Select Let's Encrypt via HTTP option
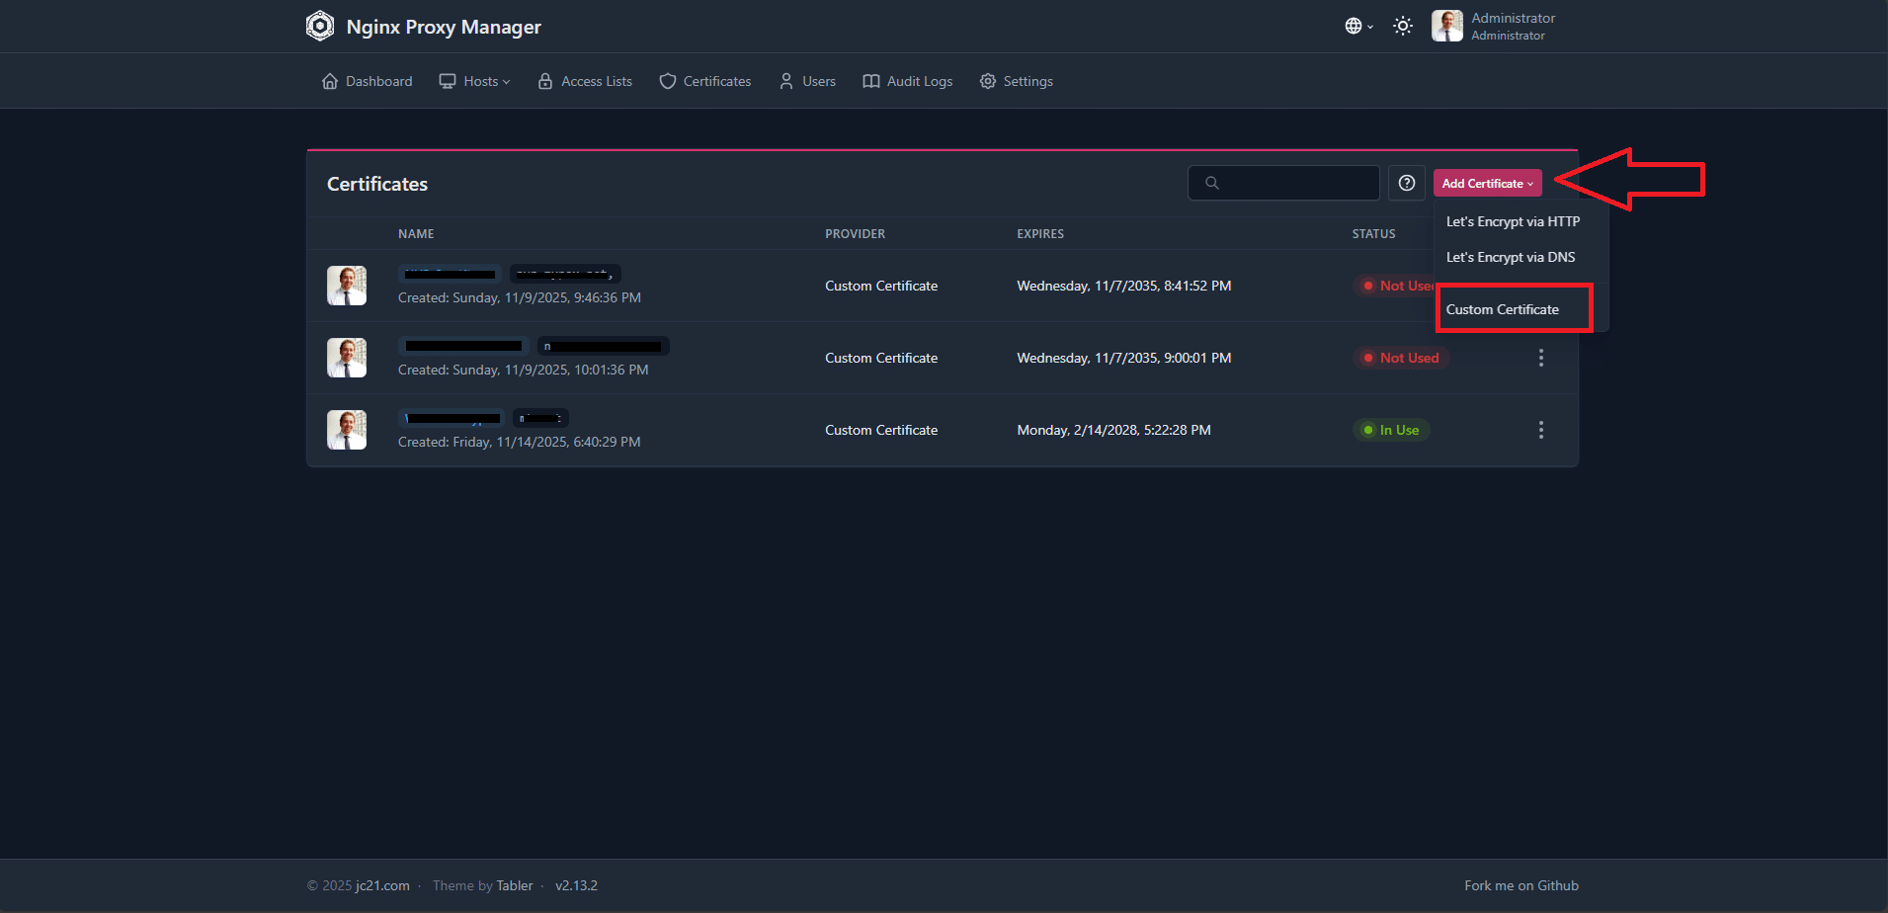This screenshot has height=913, width=1888. coord(1513,221)
